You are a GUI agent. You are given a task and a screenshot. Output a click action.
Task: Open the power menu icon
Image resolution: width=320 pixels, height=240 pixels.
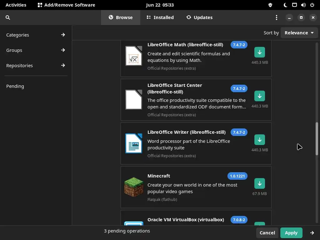click(x=312, y=5)
